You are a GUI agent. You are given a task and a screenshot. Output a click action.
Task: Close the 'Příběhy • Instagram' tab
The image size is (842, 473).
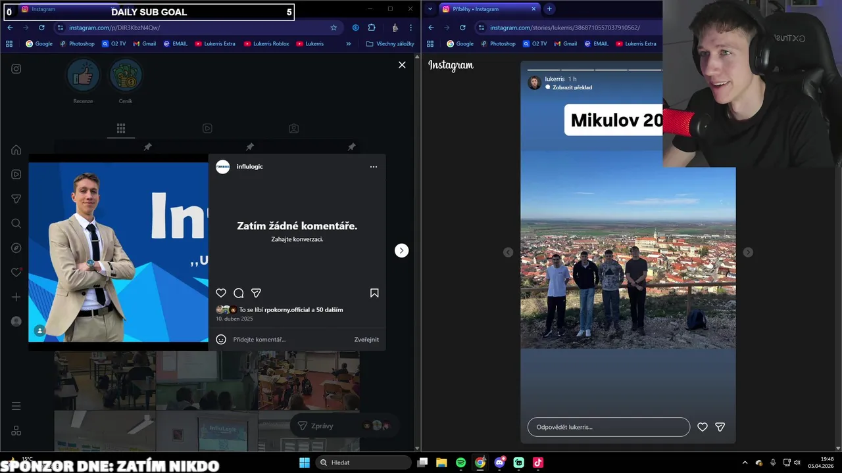pyautogui.click(x=533, y=9)
